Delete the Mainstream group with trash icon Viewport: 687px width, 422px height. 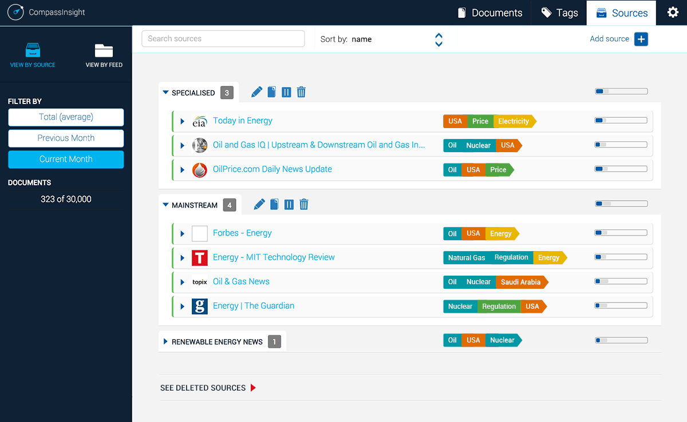click(x=304, y=205)
